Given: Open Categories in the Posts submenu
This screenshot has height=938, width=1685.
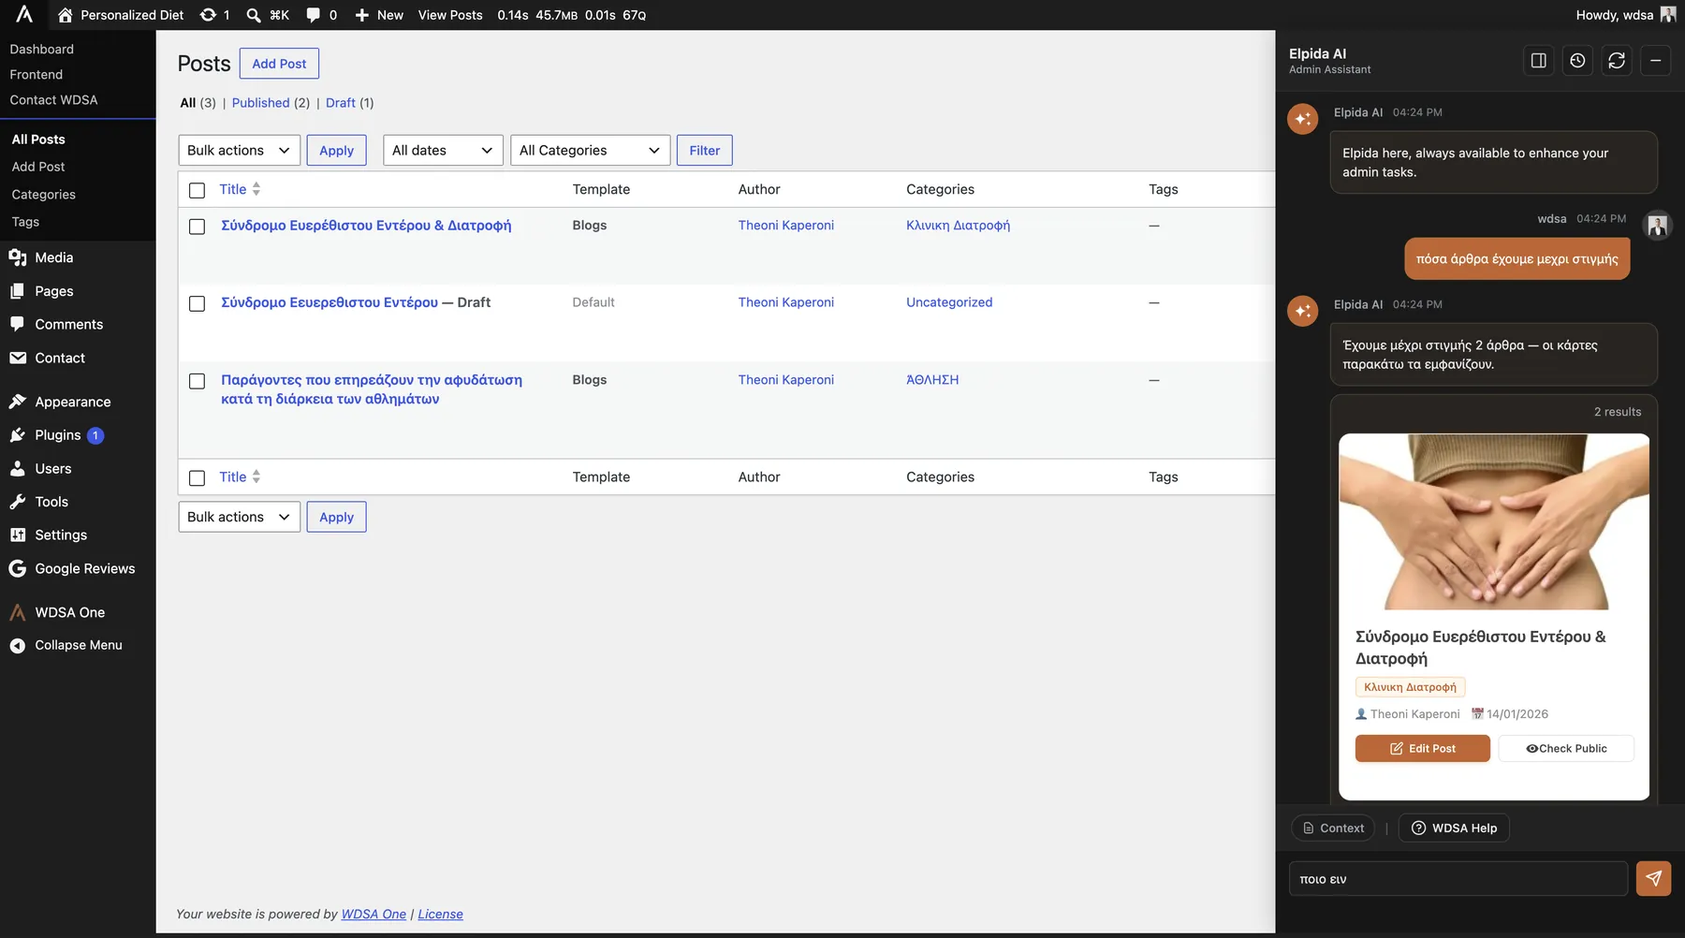Looking at the screenshot, I should tap(43, 195).
